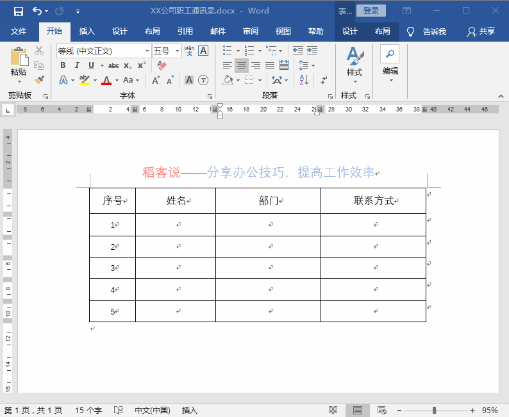The height and width of the screenshot is (417, 509).
Task: Apply Superscript formatting
Action: [x=142, y=65]
